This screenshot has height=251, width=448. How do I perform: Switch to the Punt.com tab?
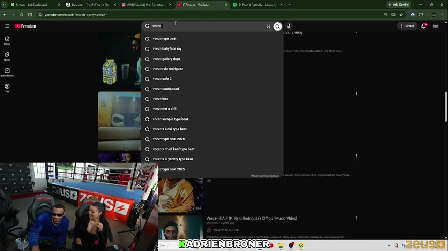click(x=90, y=5)
